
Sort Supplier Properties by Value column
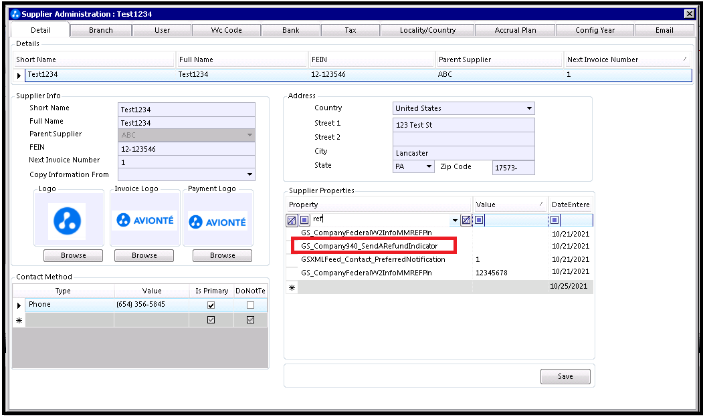(x=510, y=204)
